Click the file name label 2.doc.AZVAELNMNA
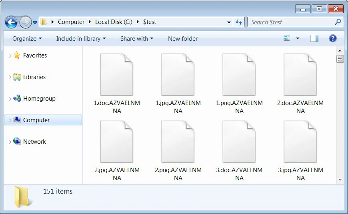Viewport: 348px width, 214px height. click(300, 107)
